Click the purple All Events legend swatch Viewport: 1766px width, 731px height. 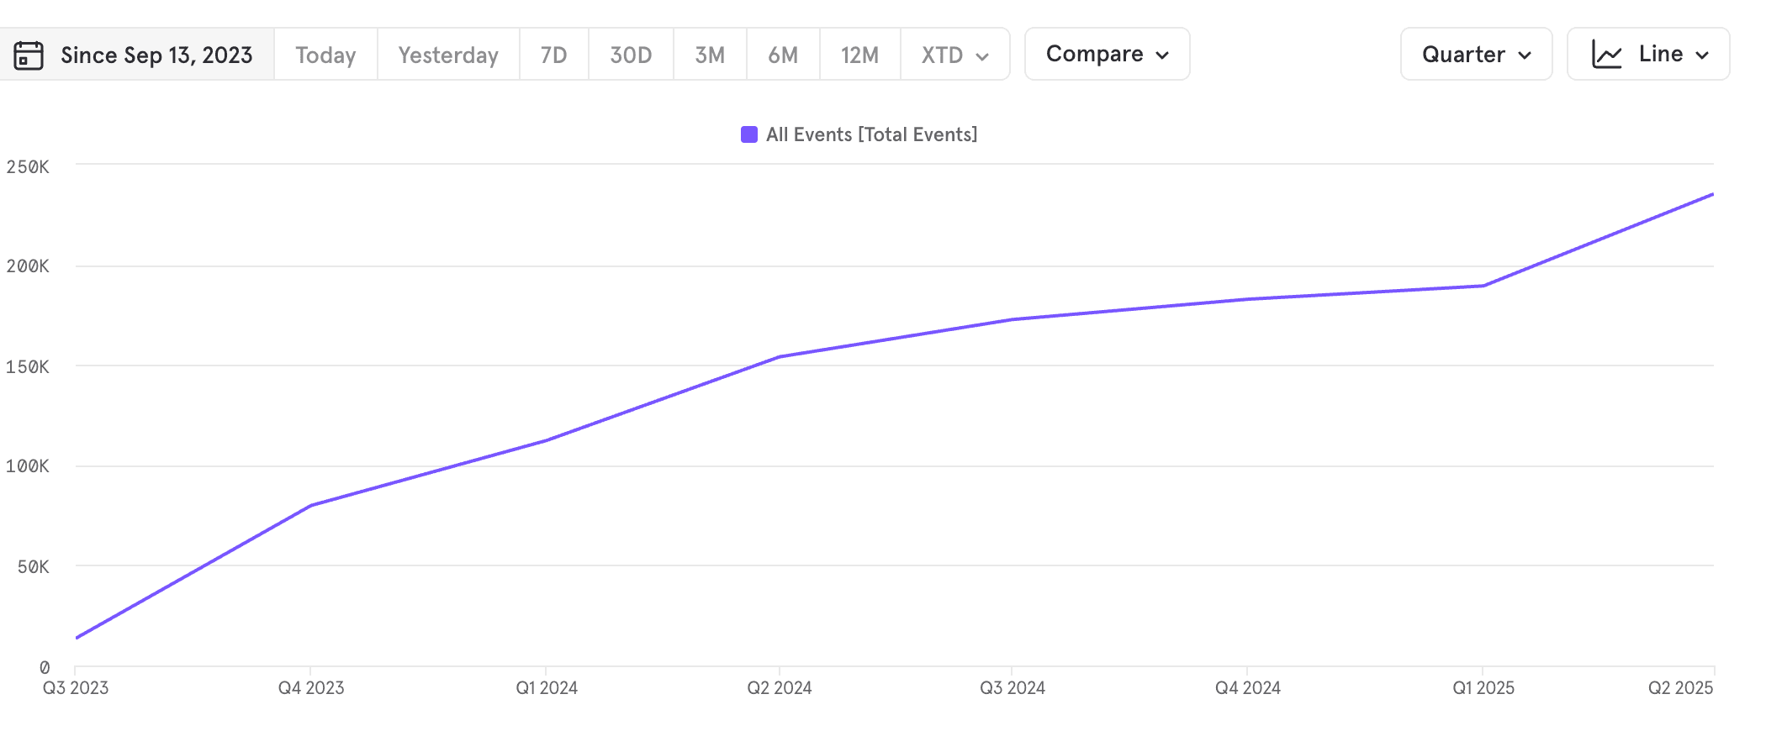(748, 134)
